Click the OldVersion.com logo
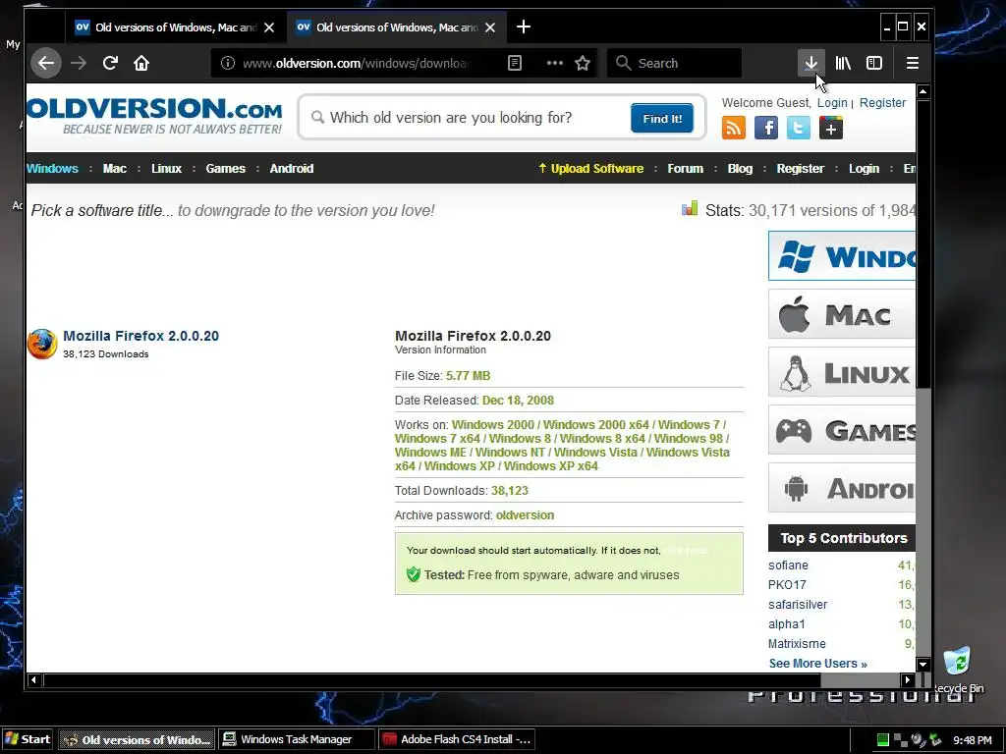1006x754 pixels. (x=154, y=116)
